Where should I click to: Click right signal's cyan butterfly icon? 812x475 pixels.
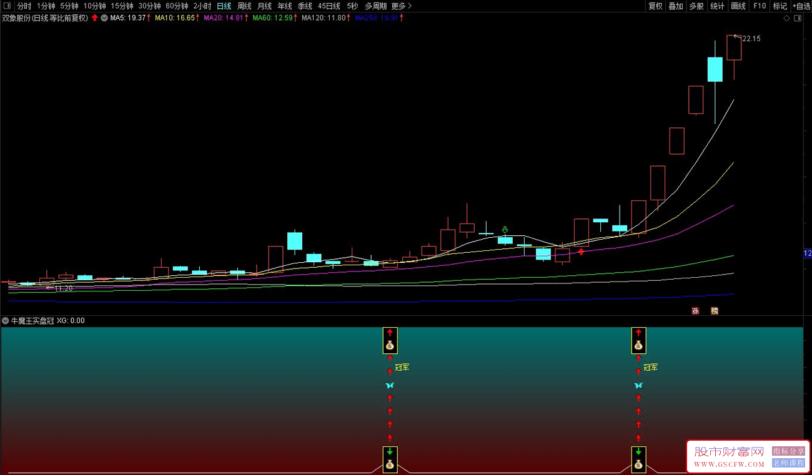tap(638, 385)
